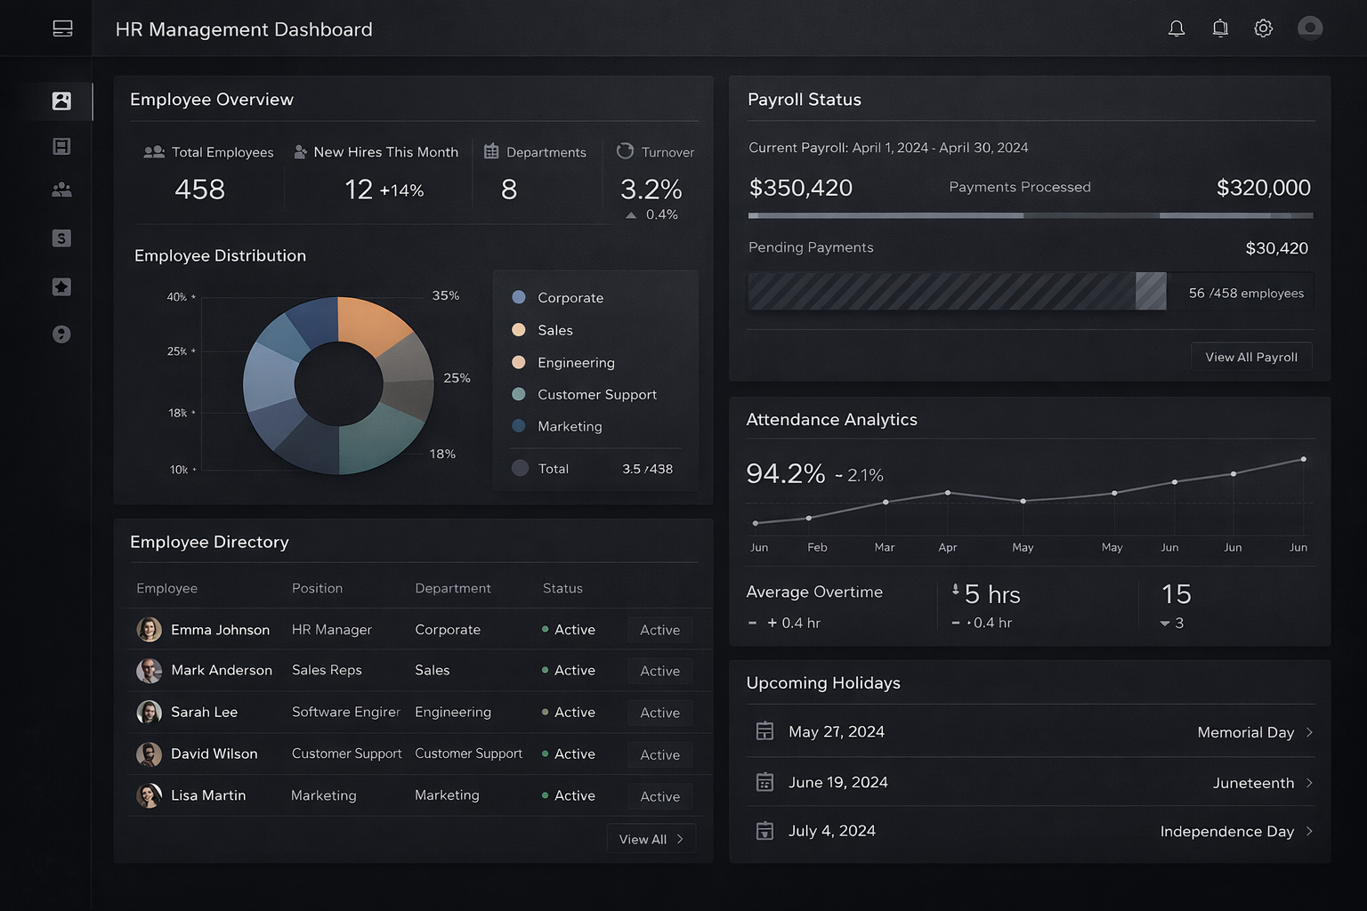Click View All in Employee Directory
The image size is (1367, 911).
pyautogui.click(x=651, y=839)
